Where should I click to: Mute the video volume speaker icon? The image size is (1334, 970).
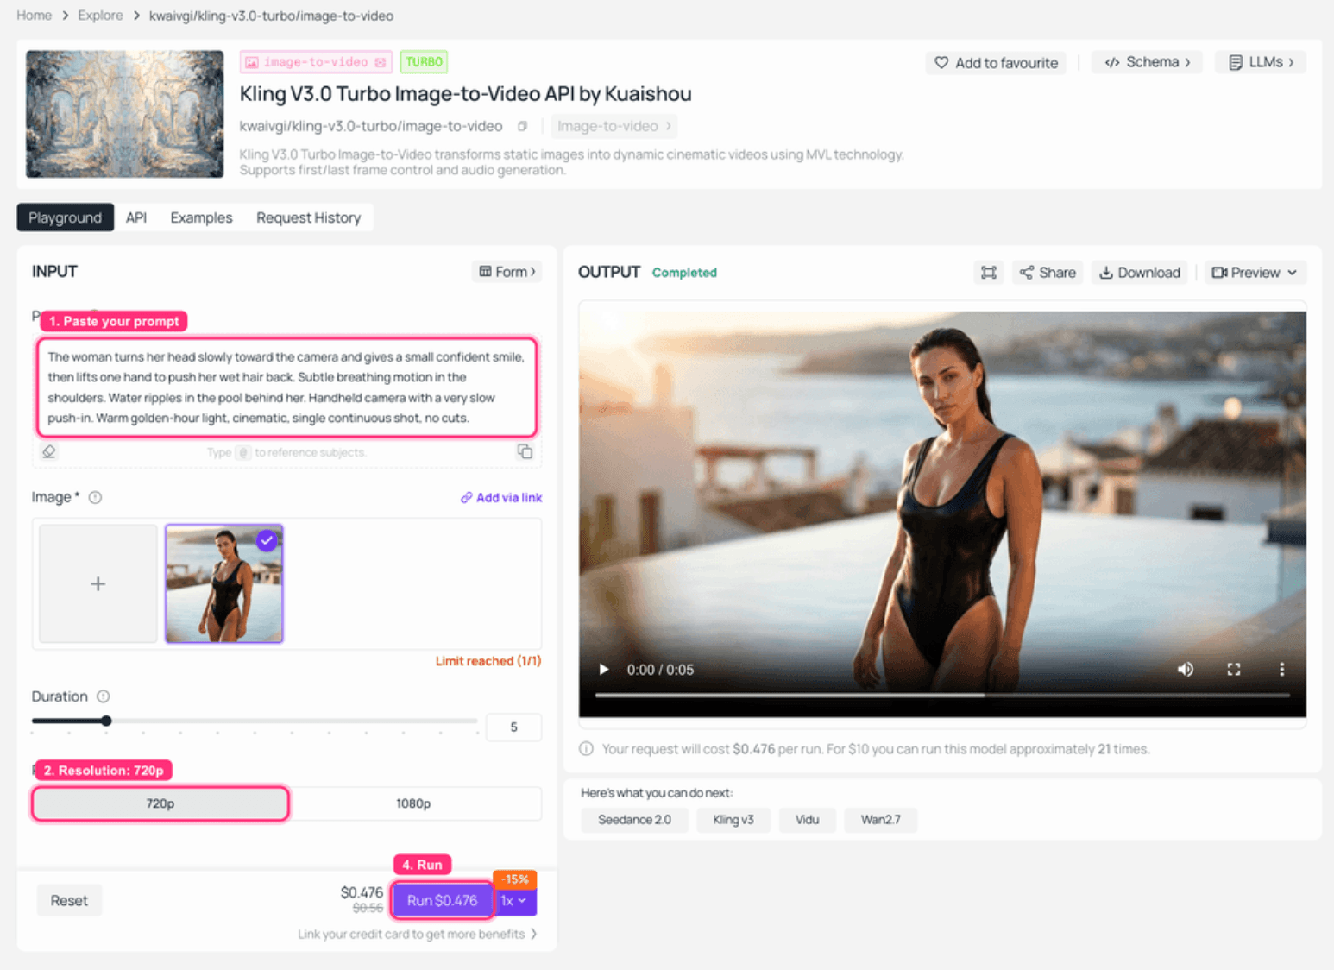[1186, 670]
